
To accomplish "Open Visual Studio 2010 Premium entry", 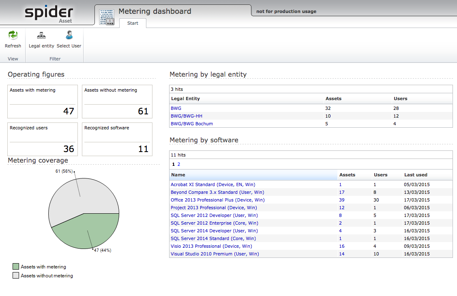I will (x=215, y=254).
